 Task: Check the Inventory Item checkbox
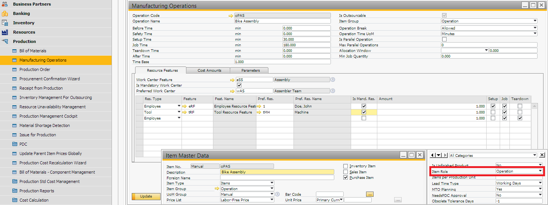(345, 166)
